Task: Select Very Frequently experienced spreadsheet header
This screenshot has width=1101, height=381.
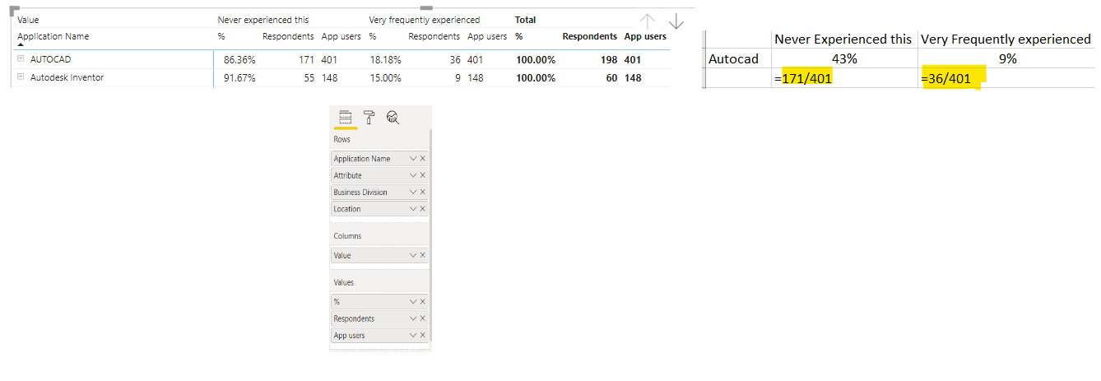Action: [1007, 39]
